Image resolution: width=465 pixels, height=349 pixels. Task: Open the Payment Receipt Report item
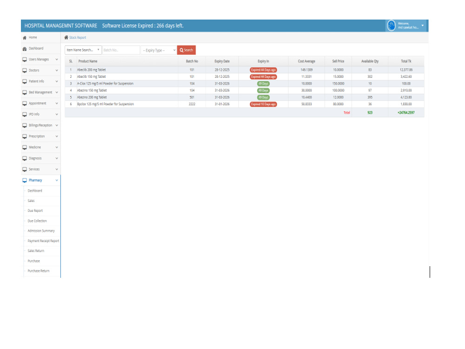(43, 241)
